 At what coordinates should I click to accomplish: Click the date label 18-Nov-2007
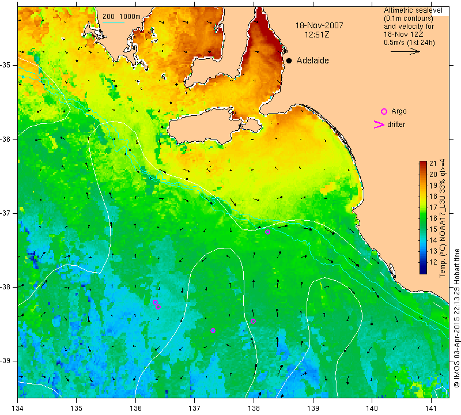319,25
